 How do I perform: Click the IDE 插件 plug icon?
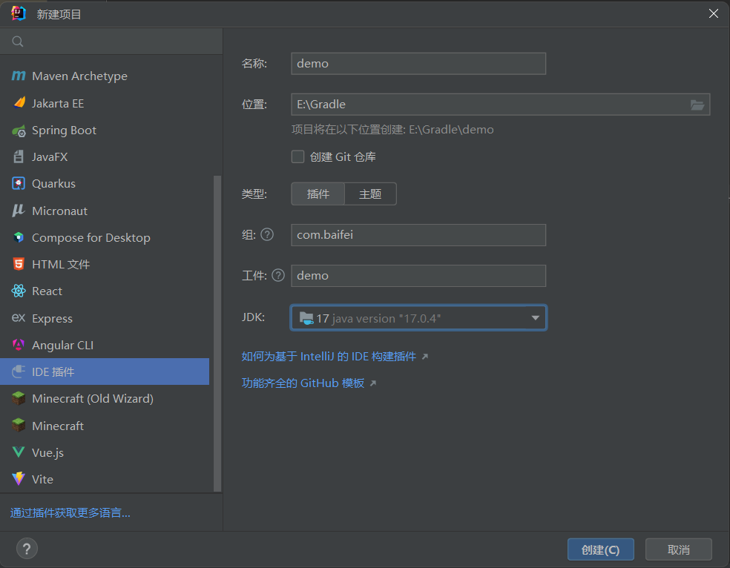click(19, 371)
